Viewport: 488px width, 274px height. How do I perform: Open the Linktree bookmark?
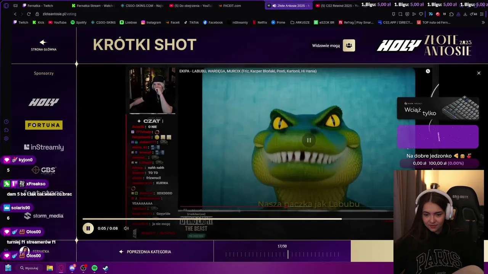coord(128,22)
